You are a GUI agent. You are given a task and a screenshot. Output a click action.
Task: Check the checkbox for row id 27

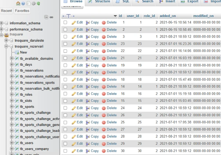click(65, 130)
